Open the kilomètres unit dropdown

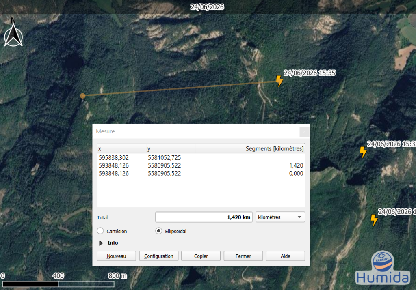[x=280, y=217]
